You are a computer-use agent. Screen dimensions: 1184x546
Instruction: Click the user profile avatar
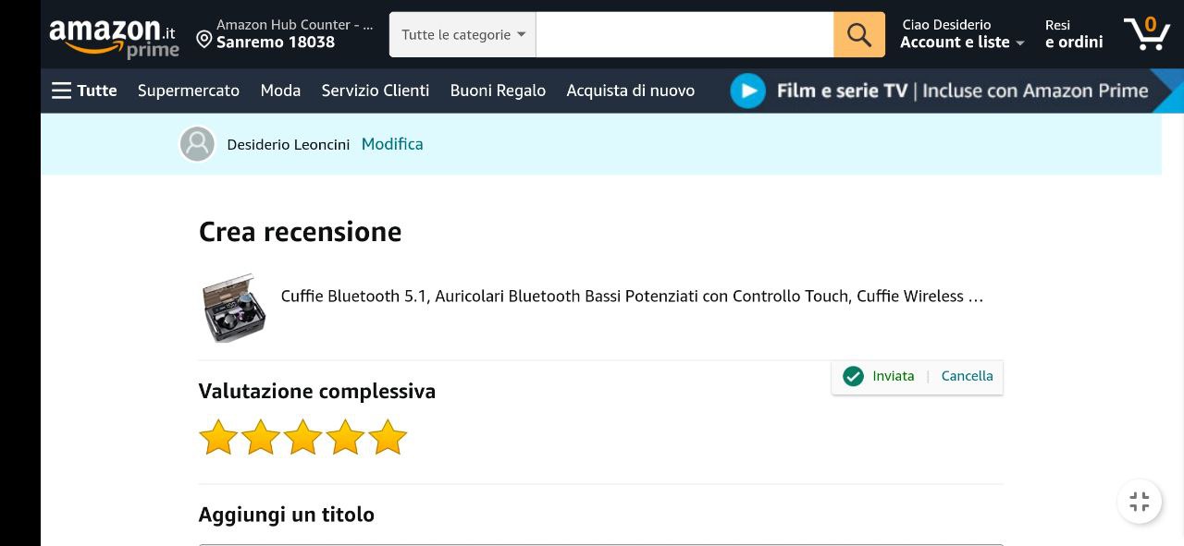click(197, 144)
